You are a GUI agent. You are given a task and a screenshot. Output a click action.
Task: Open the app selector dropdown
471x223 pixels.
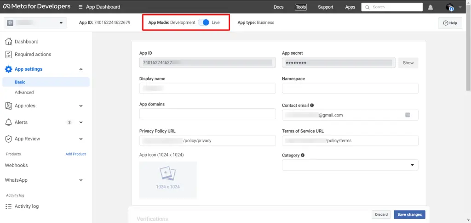[x=35, y=22]
